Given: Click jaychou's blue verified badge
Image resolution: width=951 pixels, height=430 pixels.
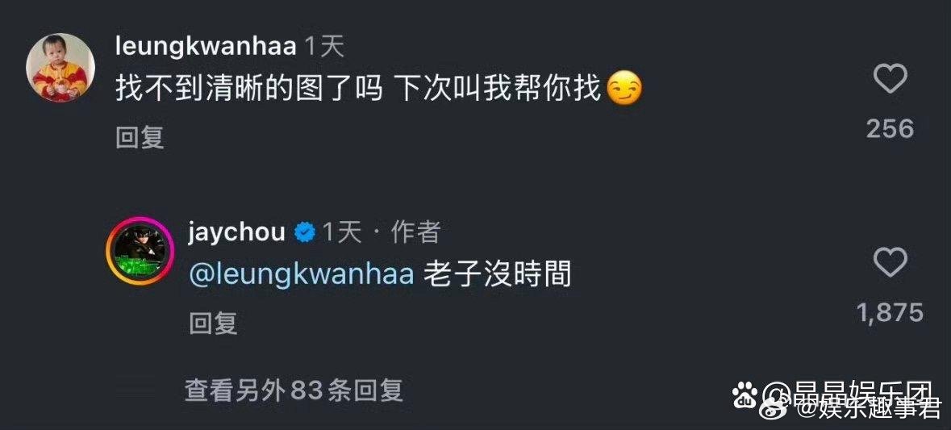Looking at the screenshot, I should (x=304, y=232).
